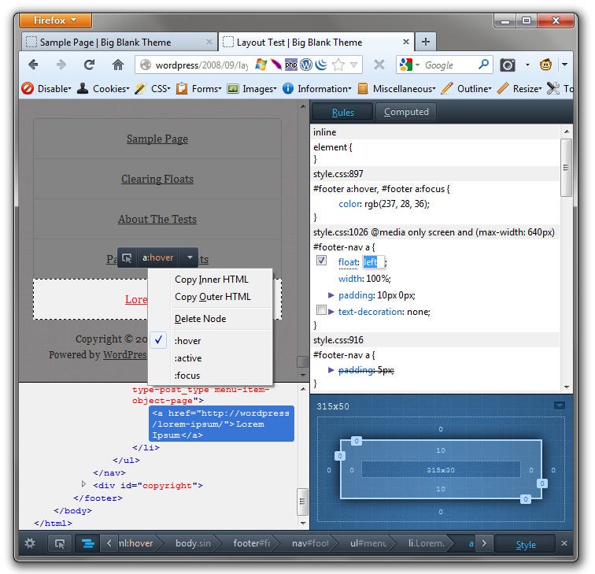This screenshot has width=595, height=574.
Task: Activate the element picker in the bottom toolbar
Action: pos(60,543)
